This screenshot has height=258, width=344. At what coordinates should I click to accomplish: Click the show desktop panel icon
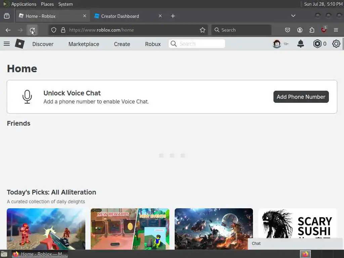[x=4, y=254]
